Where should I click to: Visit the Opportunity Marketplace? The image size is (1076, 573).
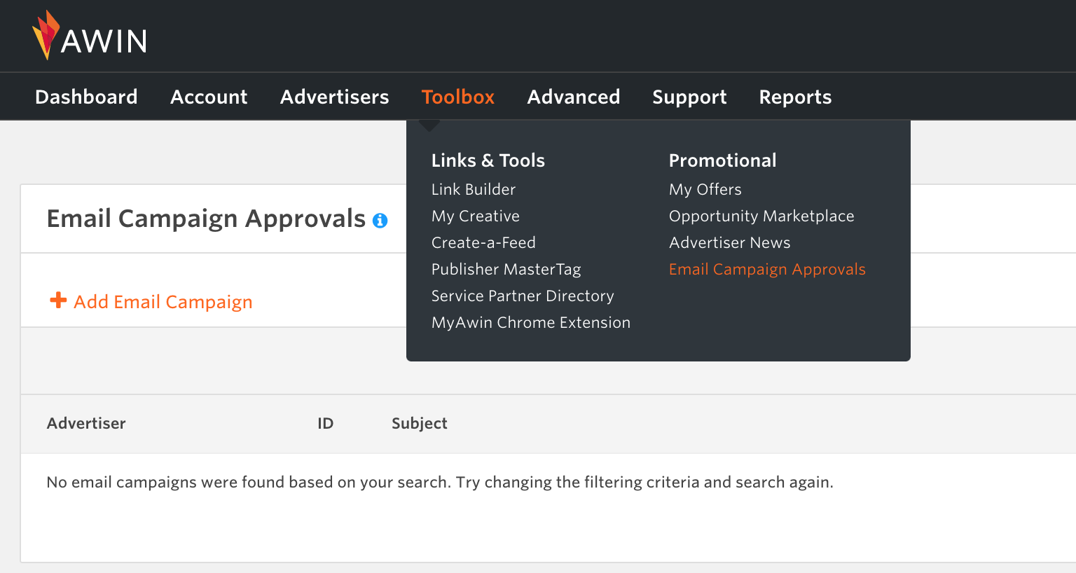(x=761, y=216)
